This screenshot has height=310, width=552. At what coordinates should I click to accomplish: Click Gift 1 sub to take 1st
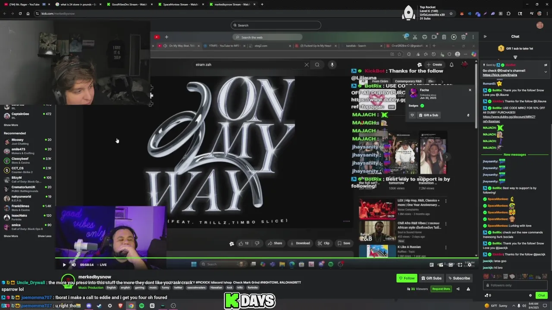(x=515, y=49)
